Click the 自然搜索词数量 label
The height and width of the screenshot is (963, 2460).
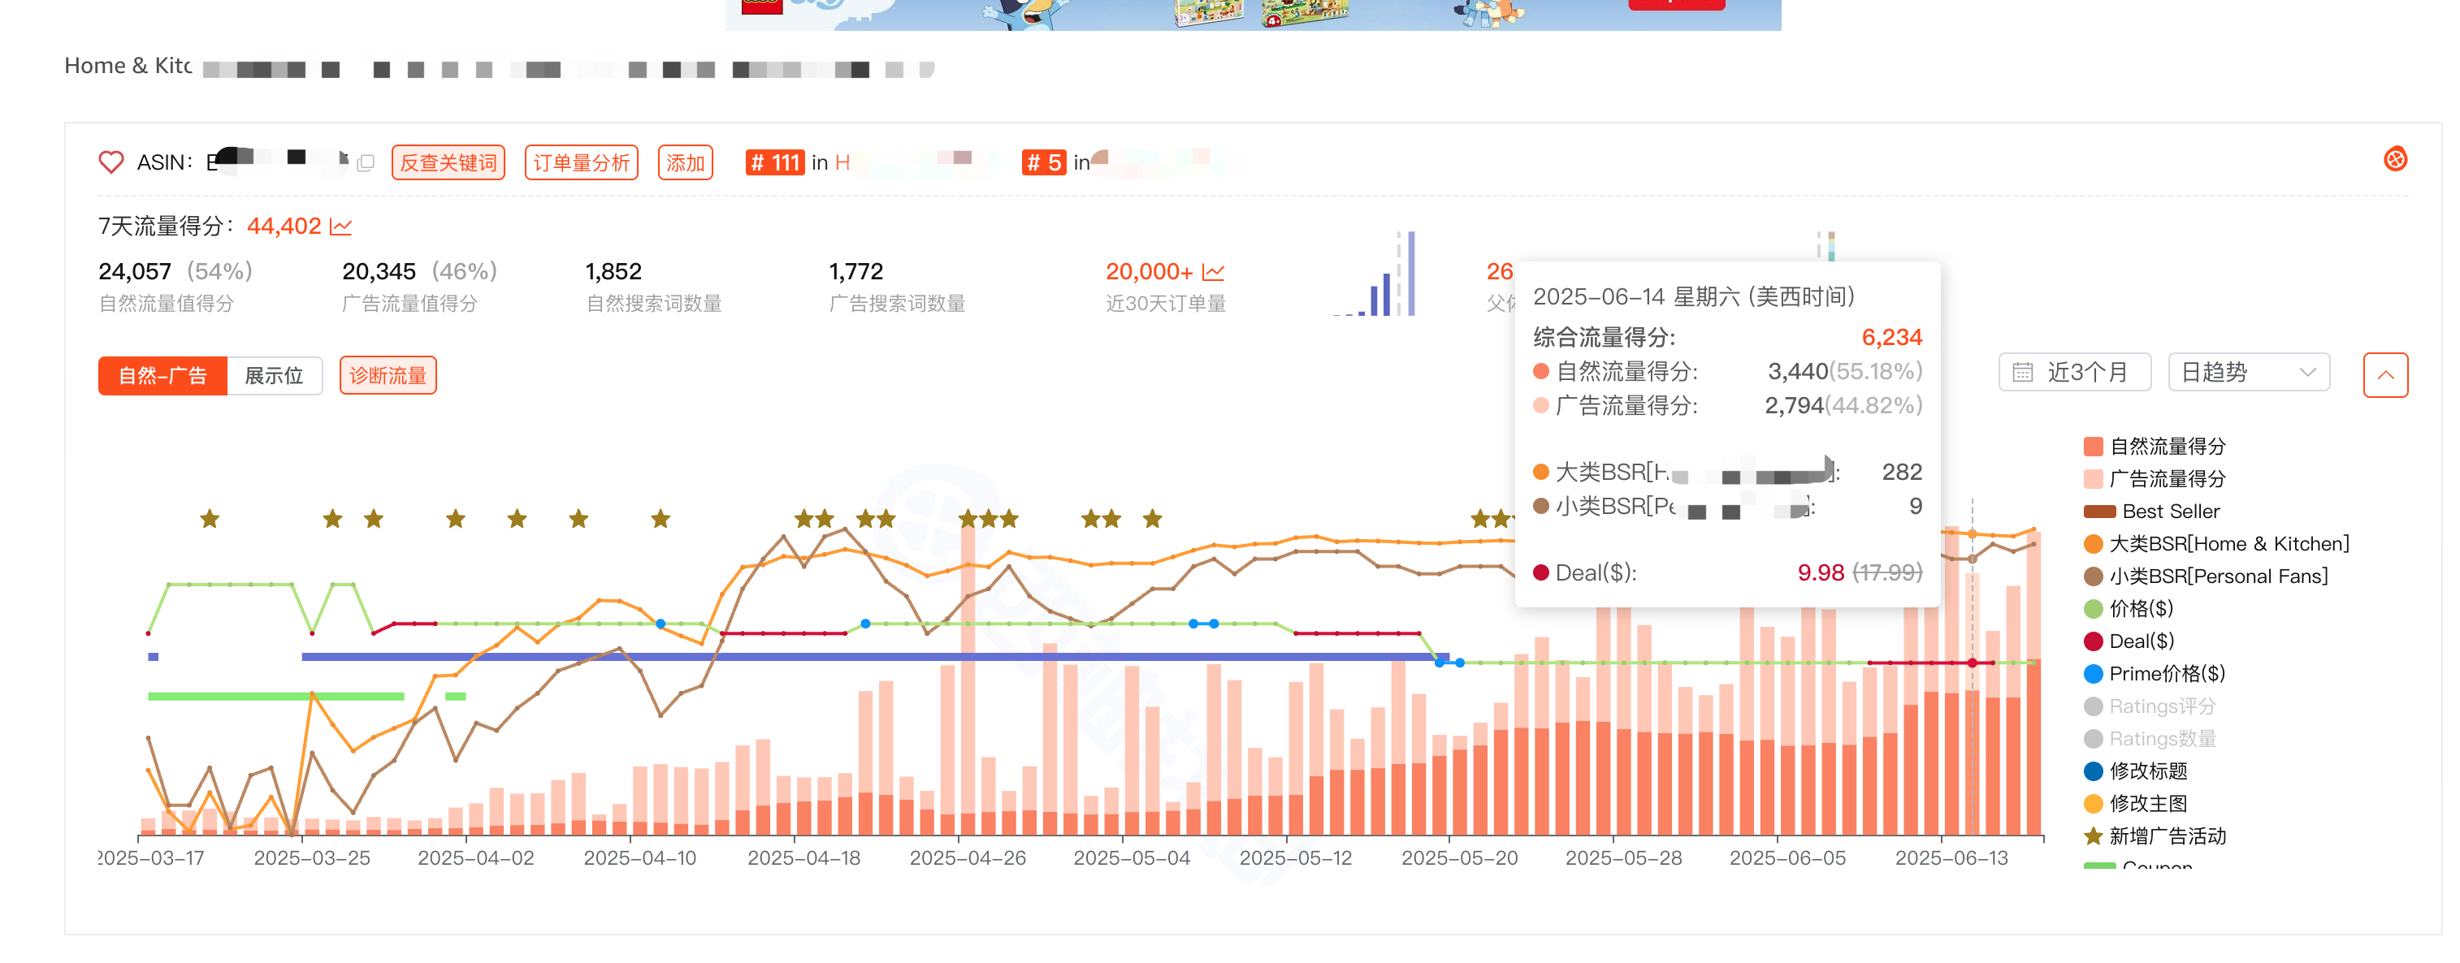[x=653, y=304]
